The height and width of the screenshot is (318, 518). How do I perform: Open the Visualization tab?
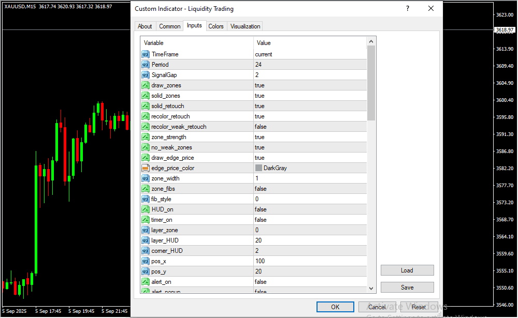coord(246,26)
